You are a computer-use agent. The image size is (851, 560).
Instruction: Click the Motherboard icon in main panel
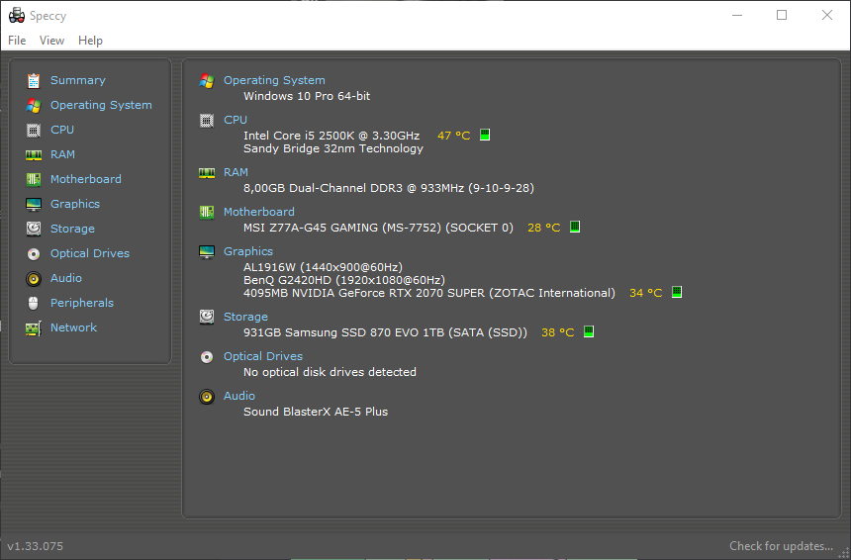coord(207,212)
